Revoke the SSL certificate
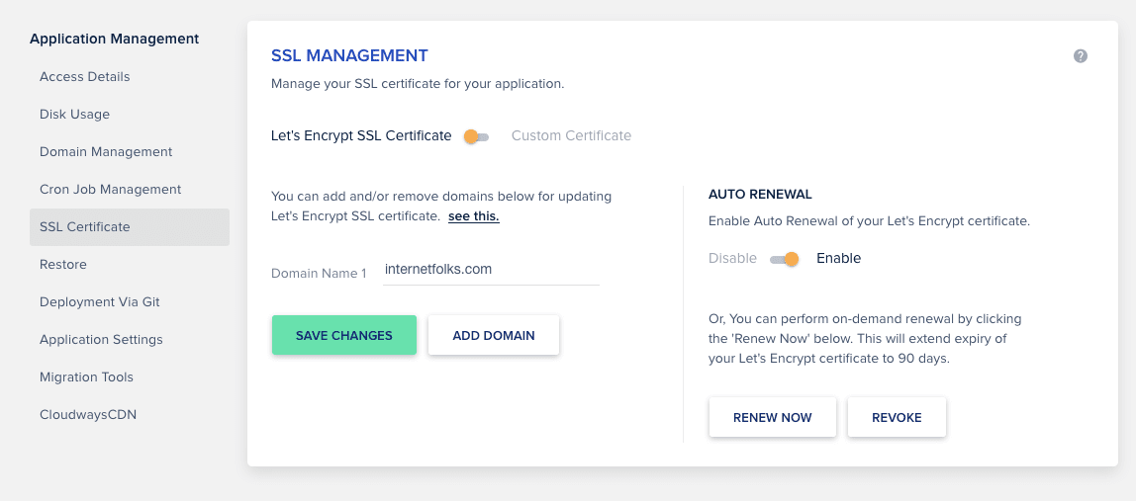This screenshot has width=1136, height=501. [897, 417]
